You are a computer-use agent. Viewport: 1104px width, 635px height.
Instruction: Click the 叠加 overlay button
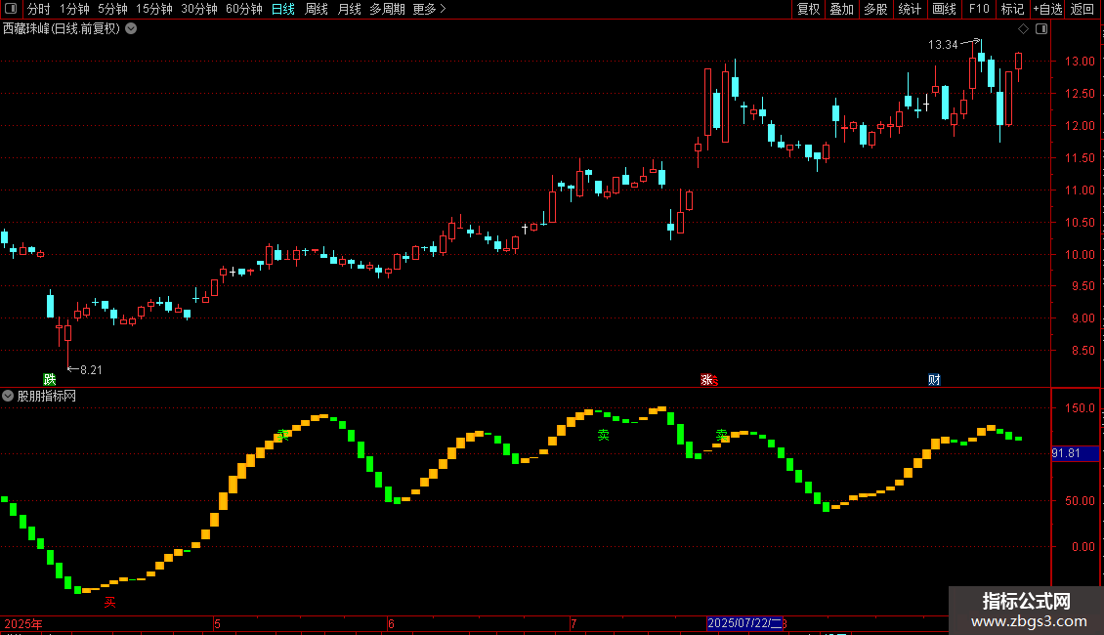(842, 9)
